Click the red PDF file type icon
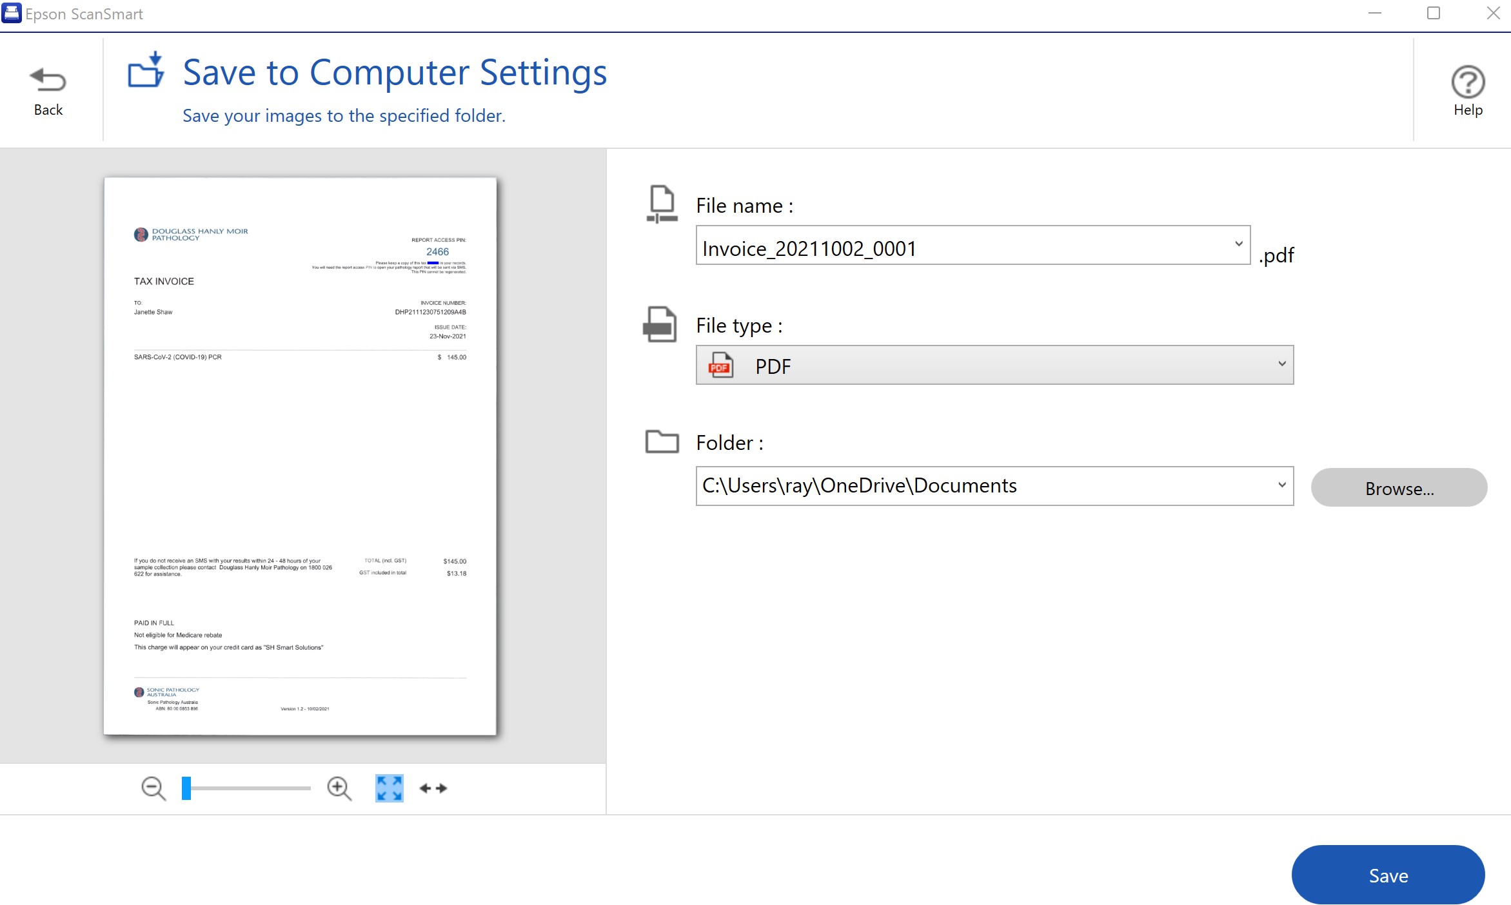Viewport: 1511px width, 905px height. [721, 365]
